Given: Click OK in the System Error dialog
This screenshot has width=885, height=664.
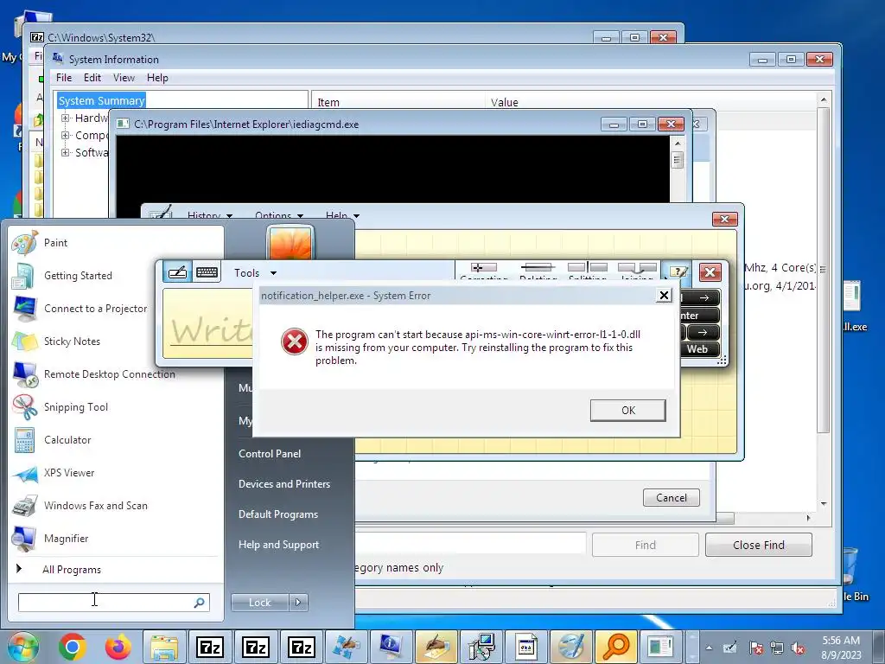Looking at the screenshot, I should pyautogui.click(x=628, y=411).
